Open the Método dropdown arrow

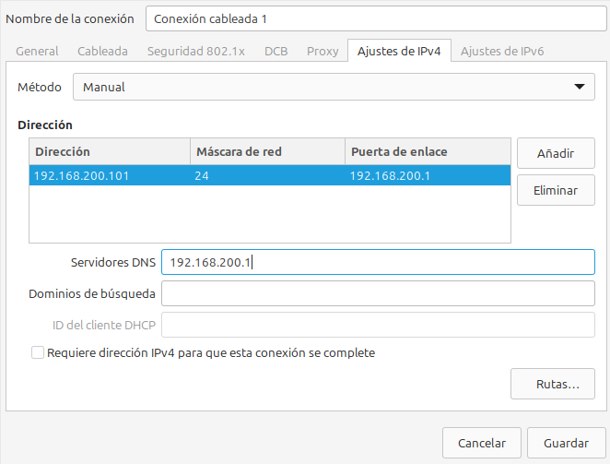tap(579, 87)
